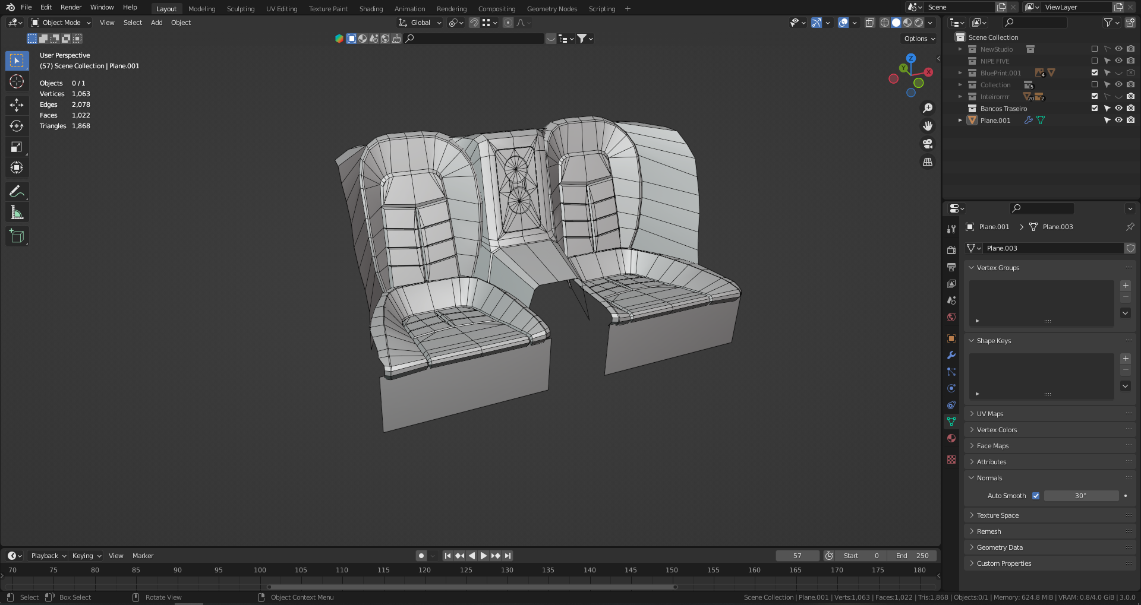Hide Plane.001 with its eye icon
This screenshot has height=605, width=1141.
(1118, 120)
